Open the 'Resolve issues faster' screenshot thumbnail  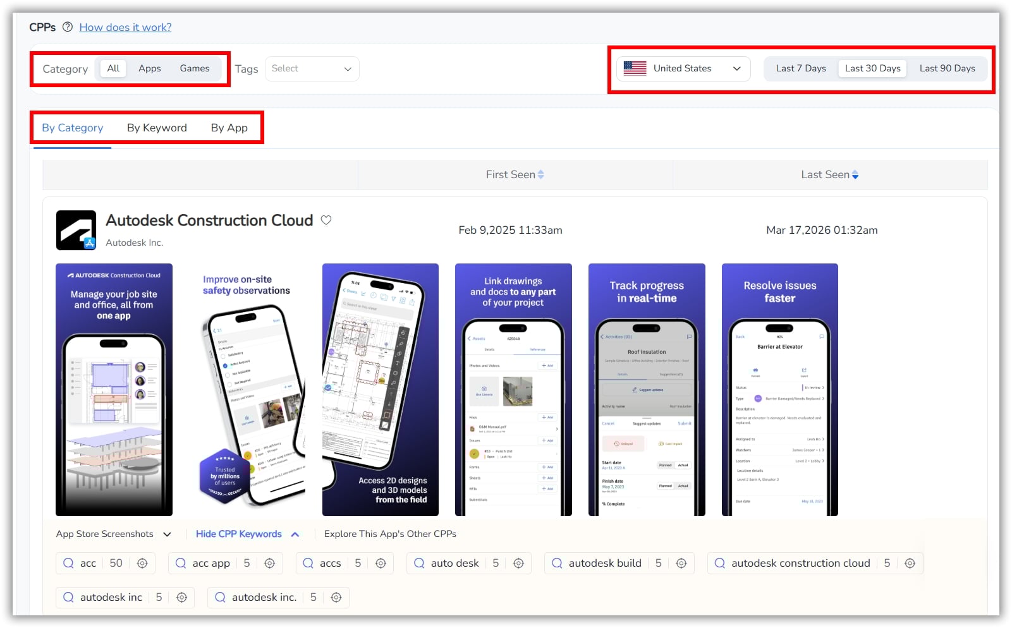779,389
